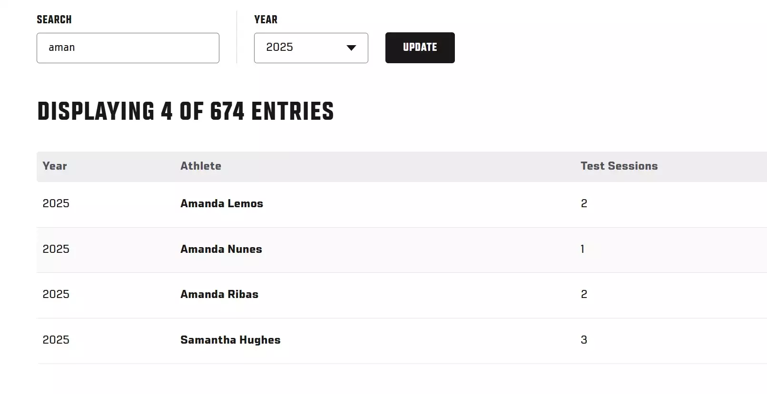Sort by the Year column header

click(x=55, y=166)
